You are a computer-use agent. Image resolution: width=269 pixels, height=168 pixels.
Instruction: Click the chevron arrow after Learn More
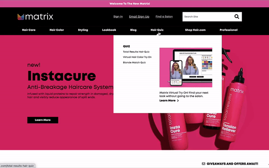click(x=178, y=101)
